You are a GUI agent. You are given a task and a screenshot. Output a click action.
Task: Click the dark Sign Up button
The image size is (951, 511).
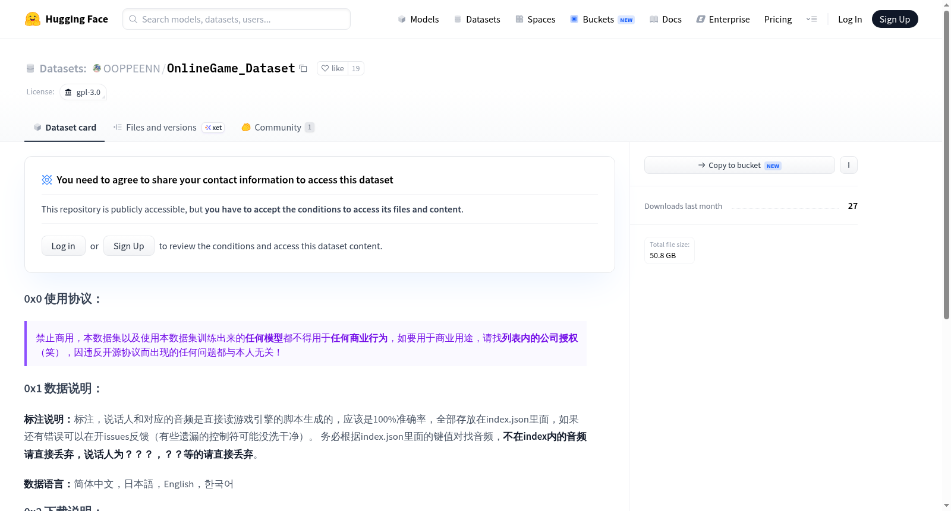[x=895, y=19]
